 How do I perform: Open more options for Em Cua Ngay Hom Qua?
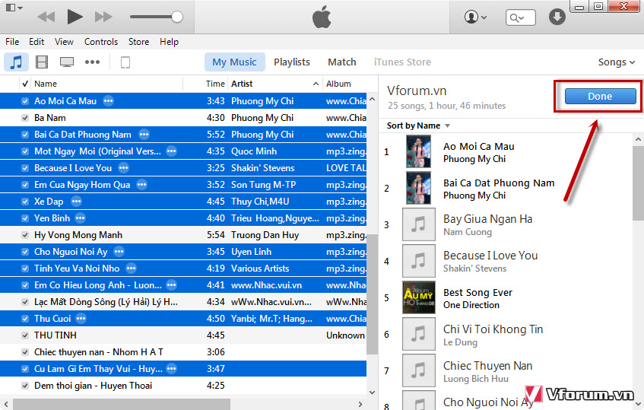coord(141,185)
